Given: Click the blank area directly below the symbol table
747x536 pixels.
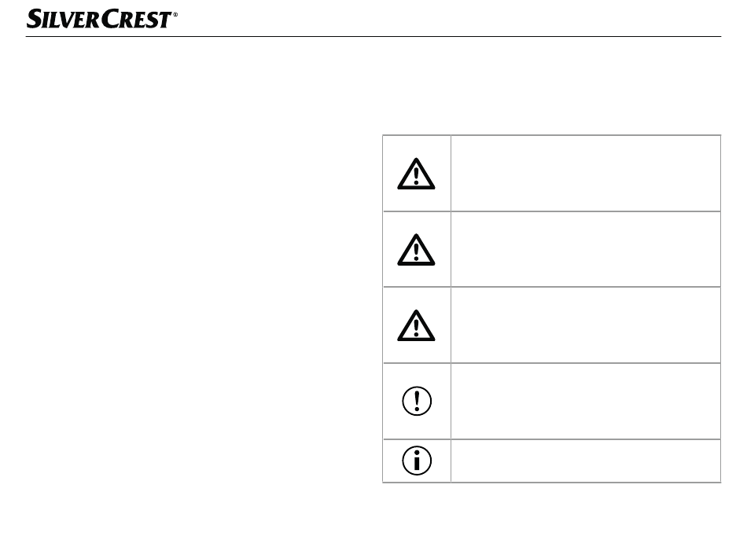Looking at the screenshot, I should click(552, 507).
